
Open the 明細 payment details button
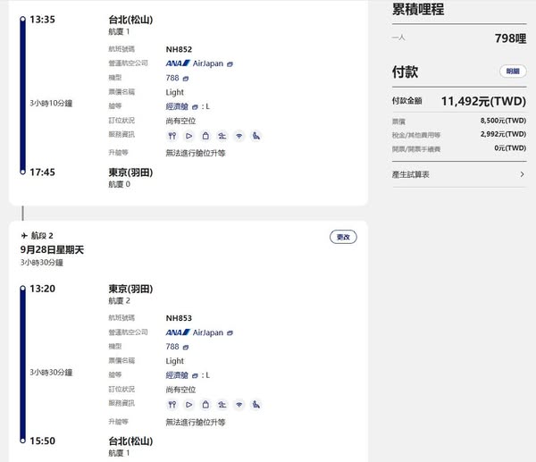click(512, 71)
